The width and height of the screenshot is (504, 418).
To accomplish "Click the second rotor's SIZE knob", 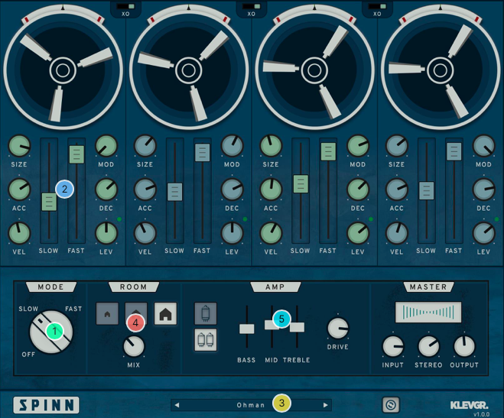I will click(x=145, y=146).
